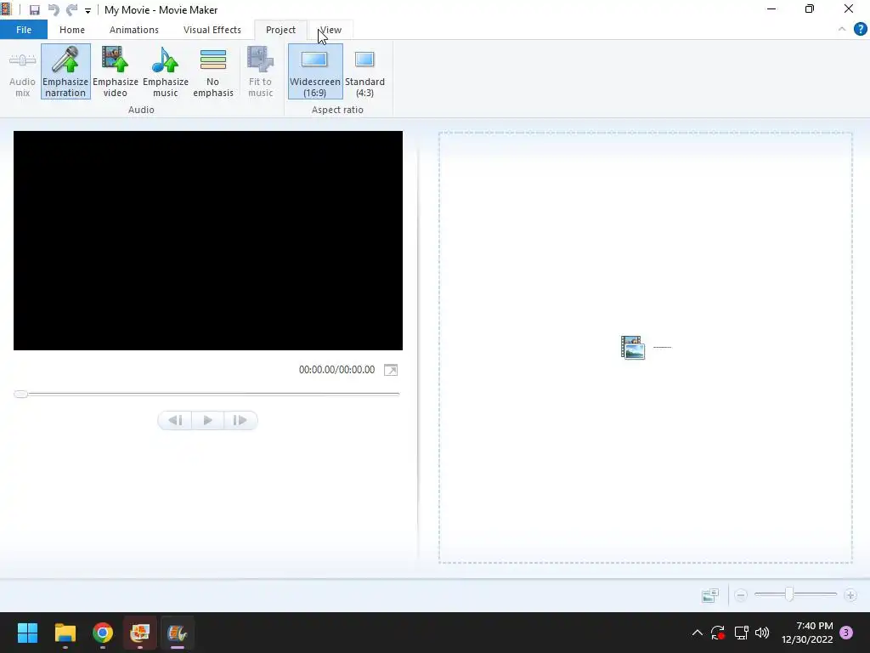Click Fit to music button
The image size is (870, 653).
[x=260, y=72]
